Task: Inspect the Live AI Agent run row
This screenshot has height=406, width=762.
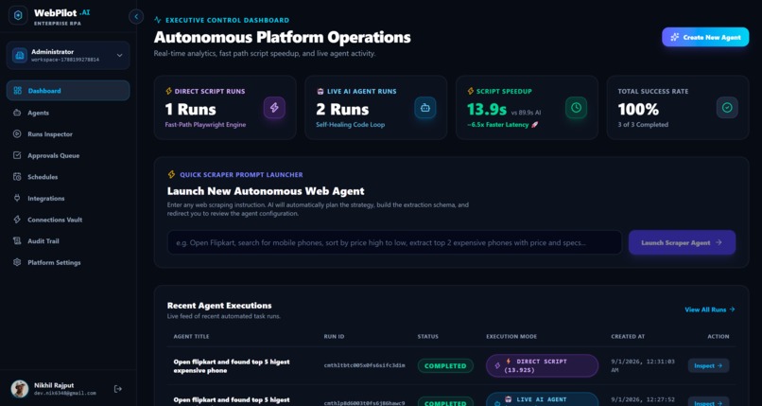Action: click(708, 402)
